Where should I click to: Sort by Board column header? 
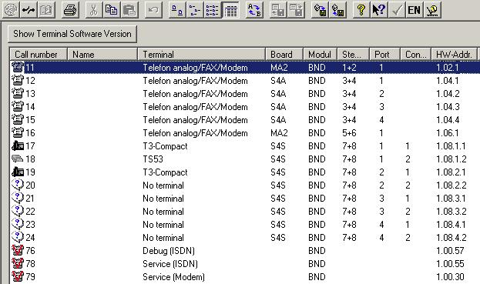[x=284, y=55]
